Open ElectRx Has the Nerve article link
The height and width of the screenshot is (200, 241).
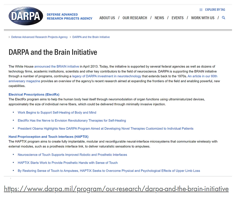coord(72,121)
